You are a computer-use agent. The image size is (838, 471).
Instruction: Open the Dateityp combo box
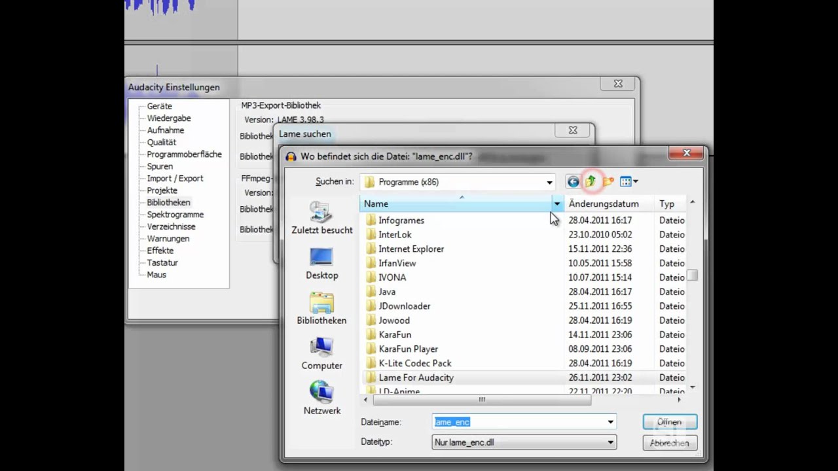pyautogui.click(x=524, y=442)
